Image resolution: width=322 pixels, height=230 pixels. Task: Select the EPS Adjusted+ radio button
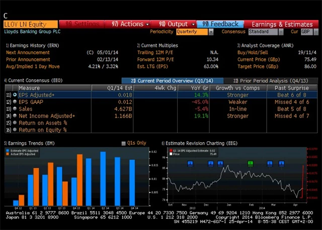[x=15, y=94]
